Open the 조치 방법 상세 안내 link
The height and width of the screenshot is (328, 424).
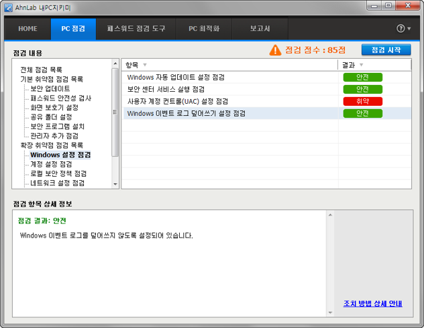click(372, 303)
